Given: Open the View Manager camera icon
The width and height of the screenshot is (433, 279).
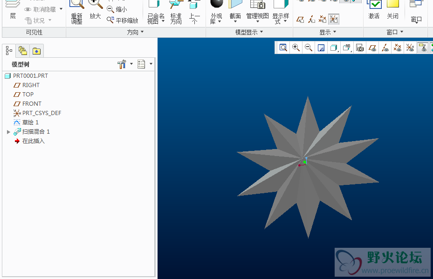Looking at the screenshot, I should [x=359, y=48].
